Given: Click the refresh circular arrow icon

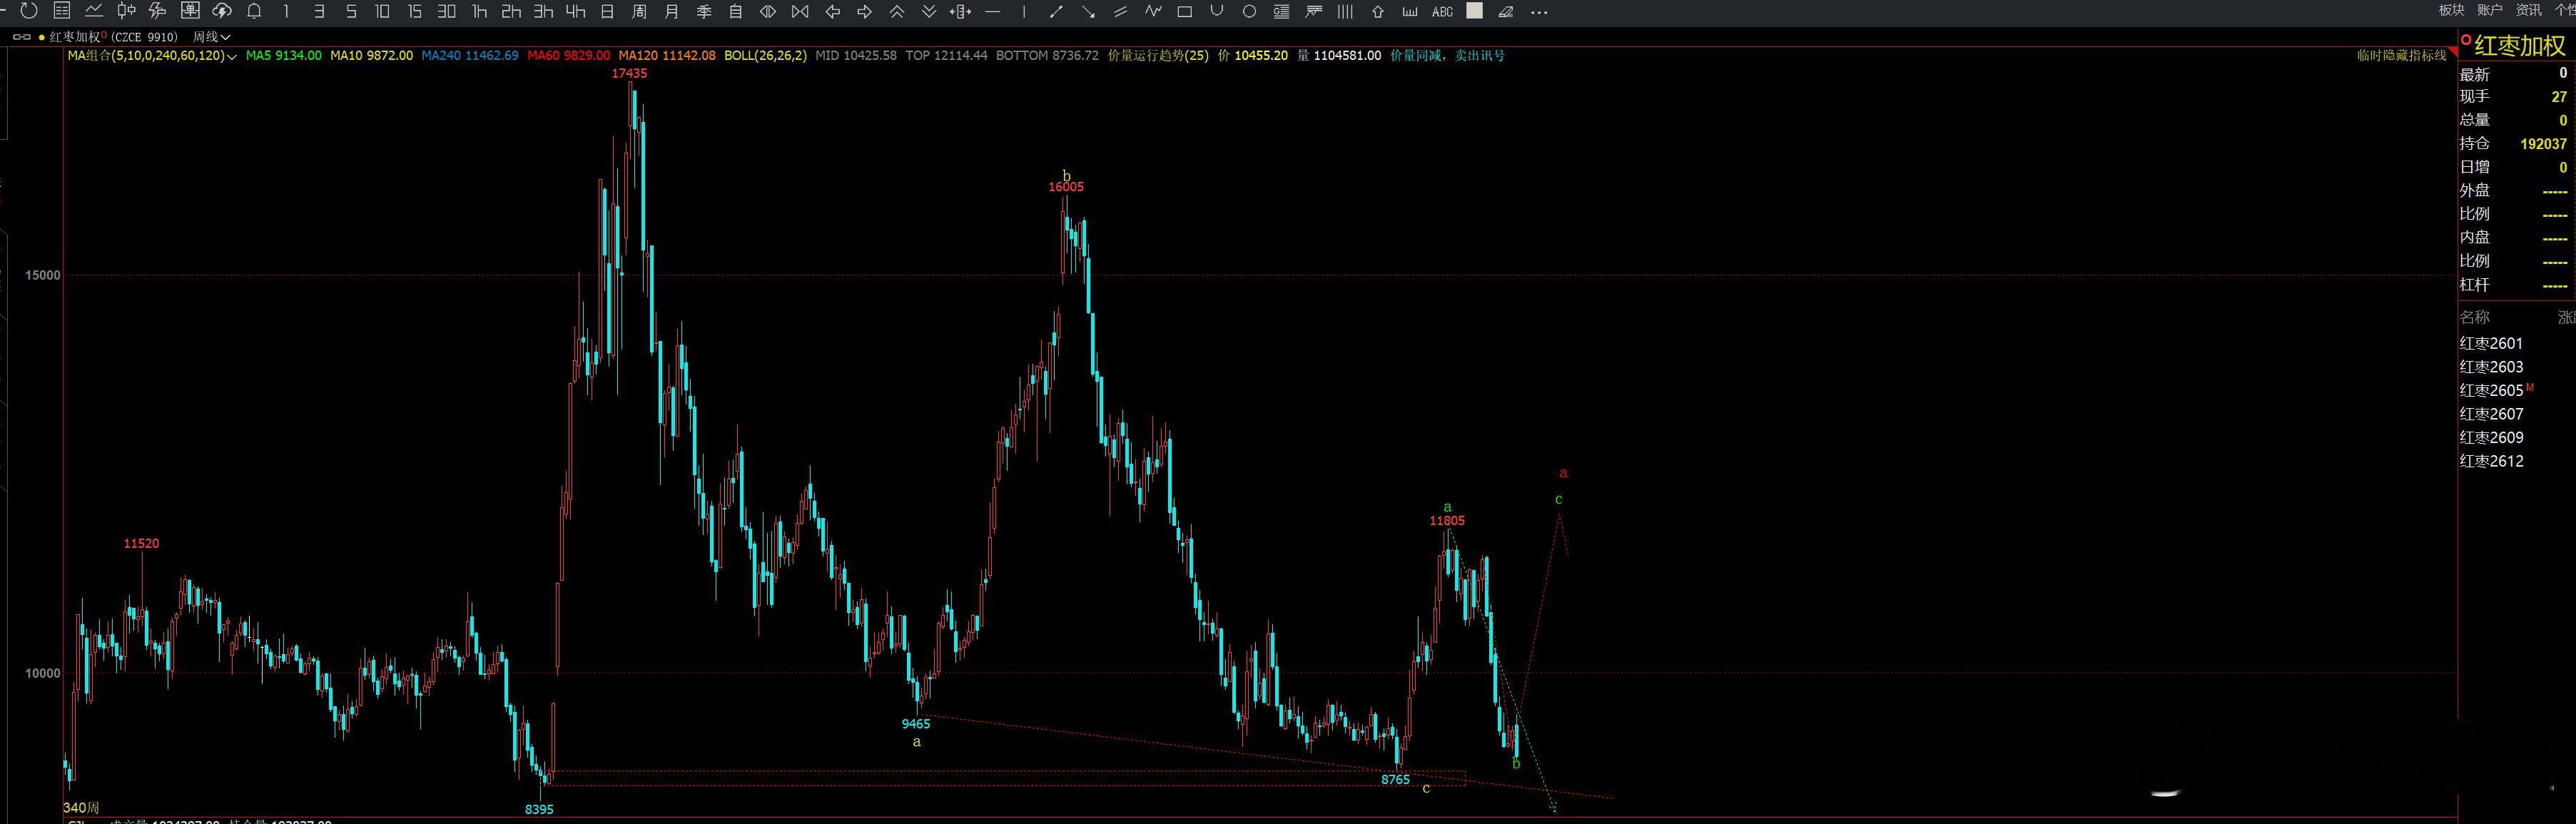Looking at the screenshot, I should pyautogui.click(x=29, y=11).
